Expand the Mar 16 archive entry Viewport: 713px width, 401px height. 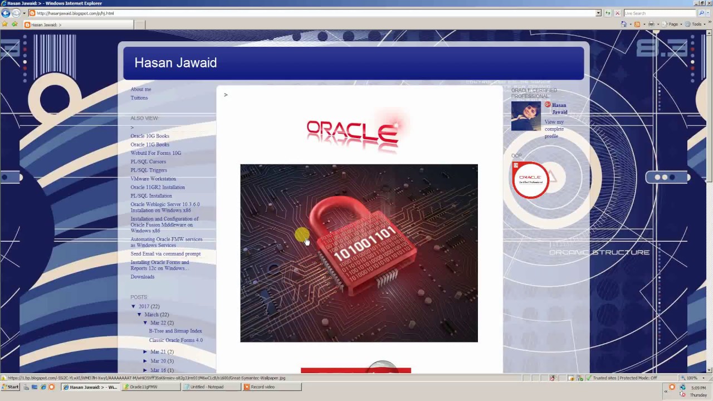pyautogui.click(x=145, y=370)
